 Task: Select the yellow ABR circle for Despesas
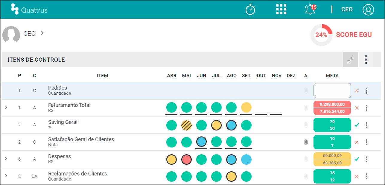171,159
